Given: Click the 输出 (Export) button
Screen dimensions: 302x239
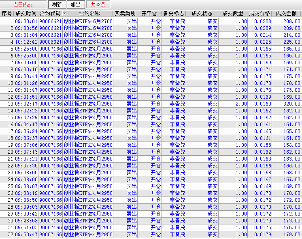Looking at the screenshot, I should (x=75, y=4).
